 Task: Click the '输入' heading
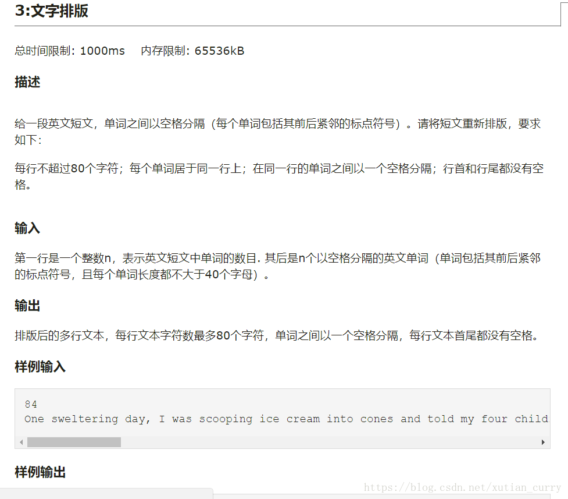(x=27, y=228)
